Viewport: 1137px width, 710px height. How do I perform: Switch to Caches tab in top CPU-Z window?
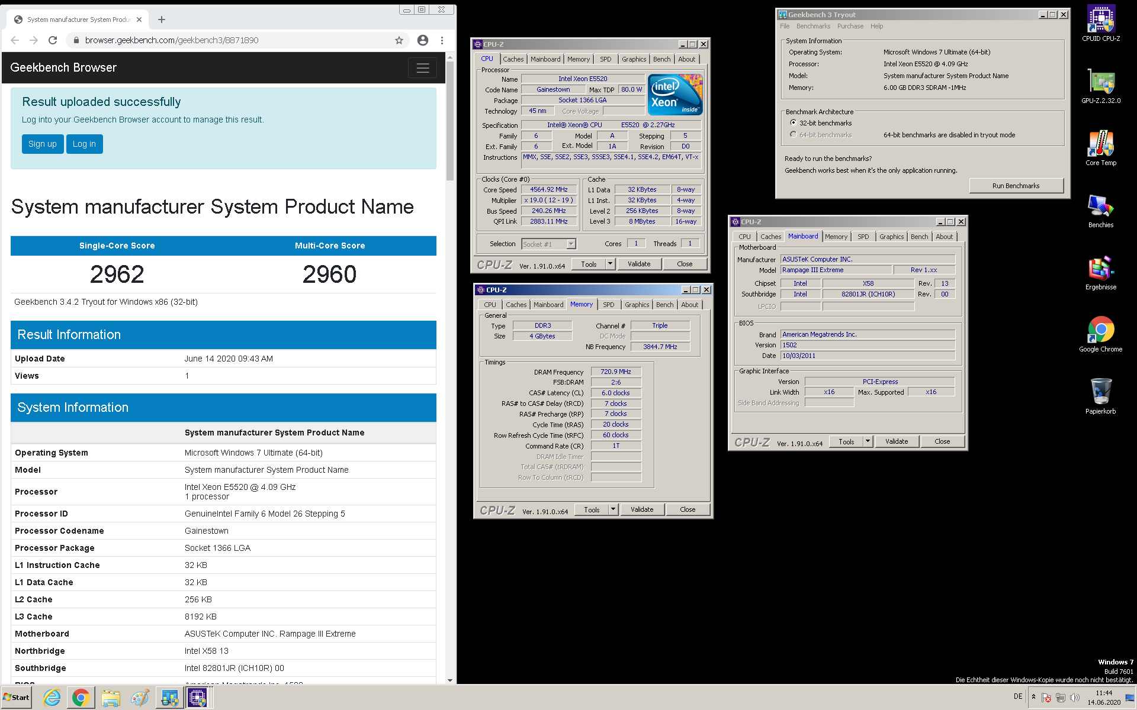513,59
